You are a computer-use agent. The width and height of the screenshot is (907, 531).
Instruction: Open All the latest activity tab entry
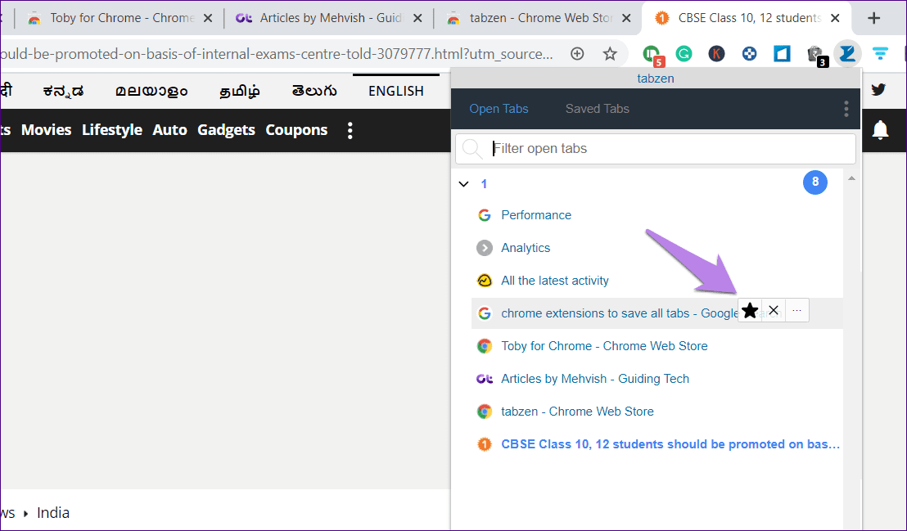pyautogui.click(x=555, y=281)
